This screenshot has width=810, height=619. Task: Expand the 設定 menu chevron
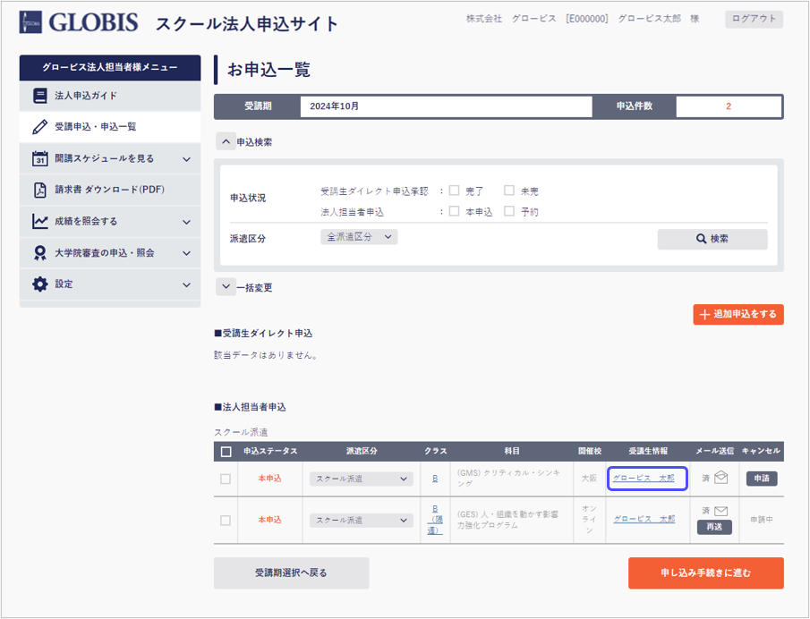[186, 285]
